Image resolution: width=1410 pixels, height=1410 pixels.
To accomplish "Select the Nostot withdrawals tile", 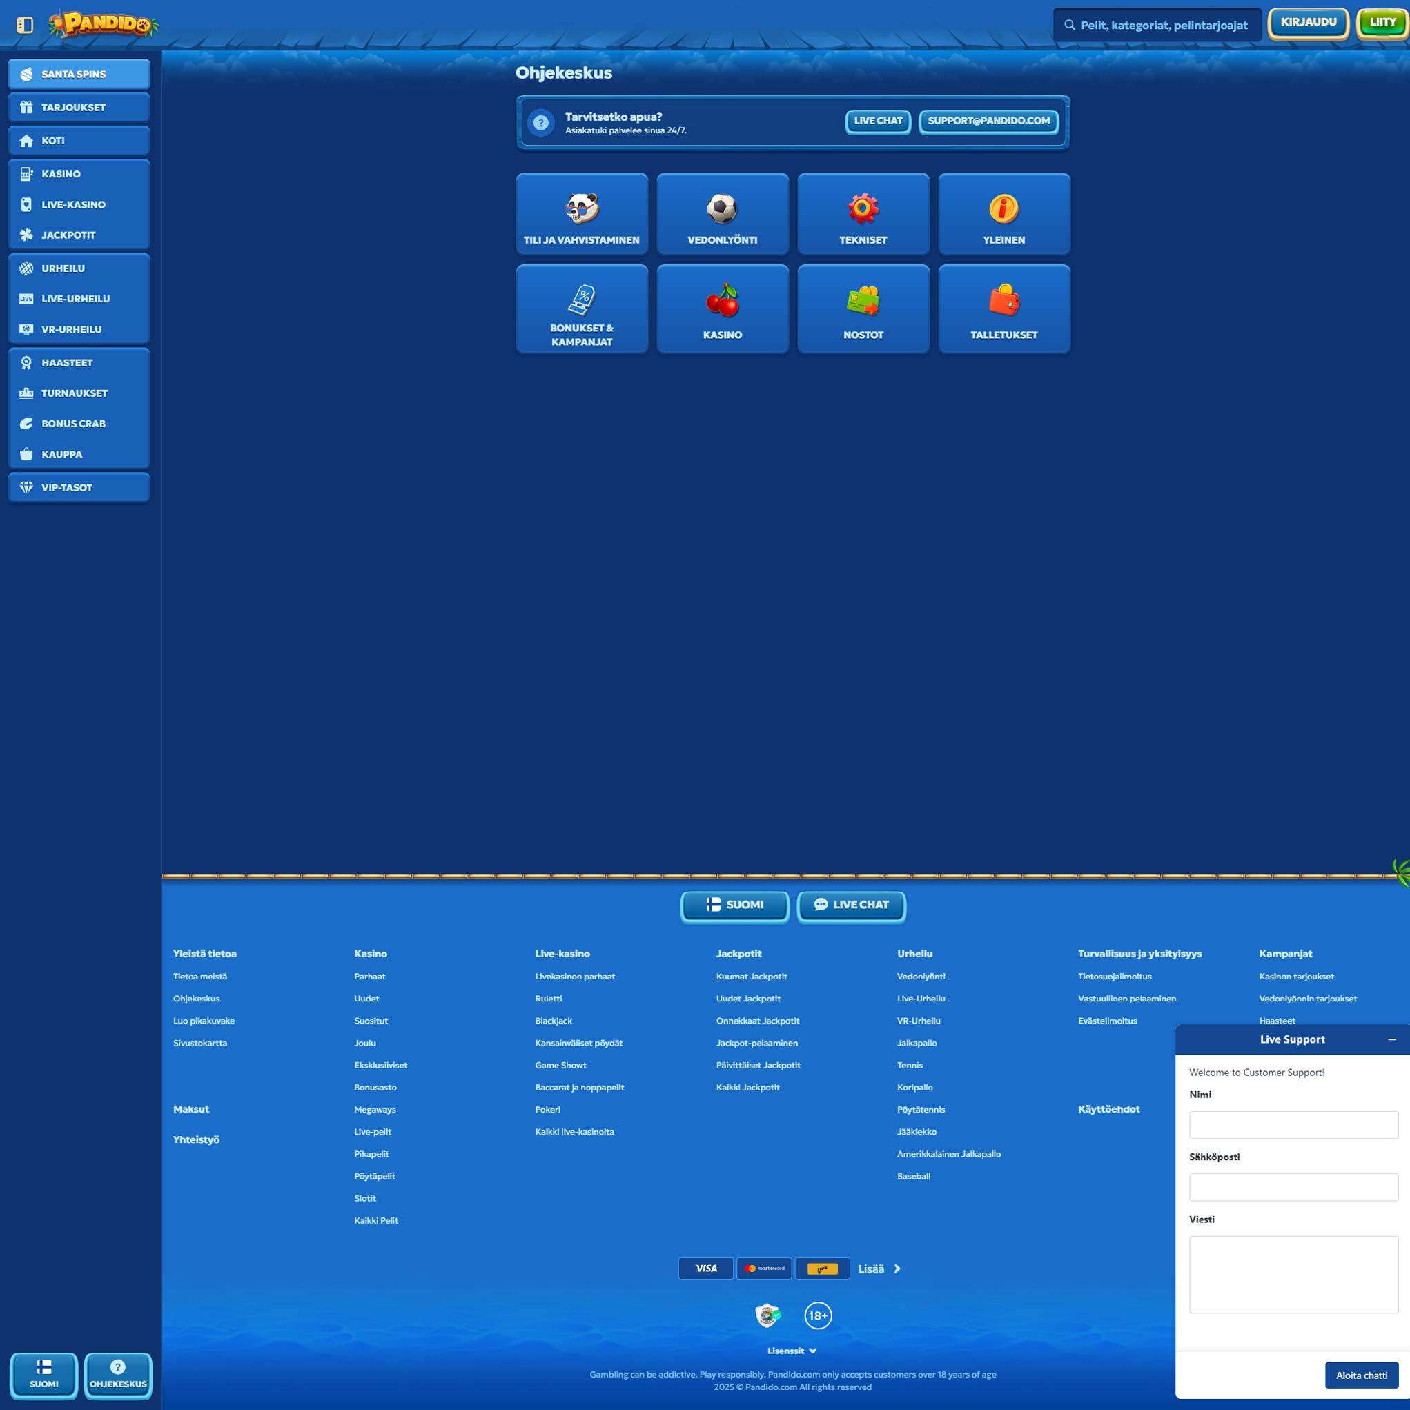I will [863, 309].
